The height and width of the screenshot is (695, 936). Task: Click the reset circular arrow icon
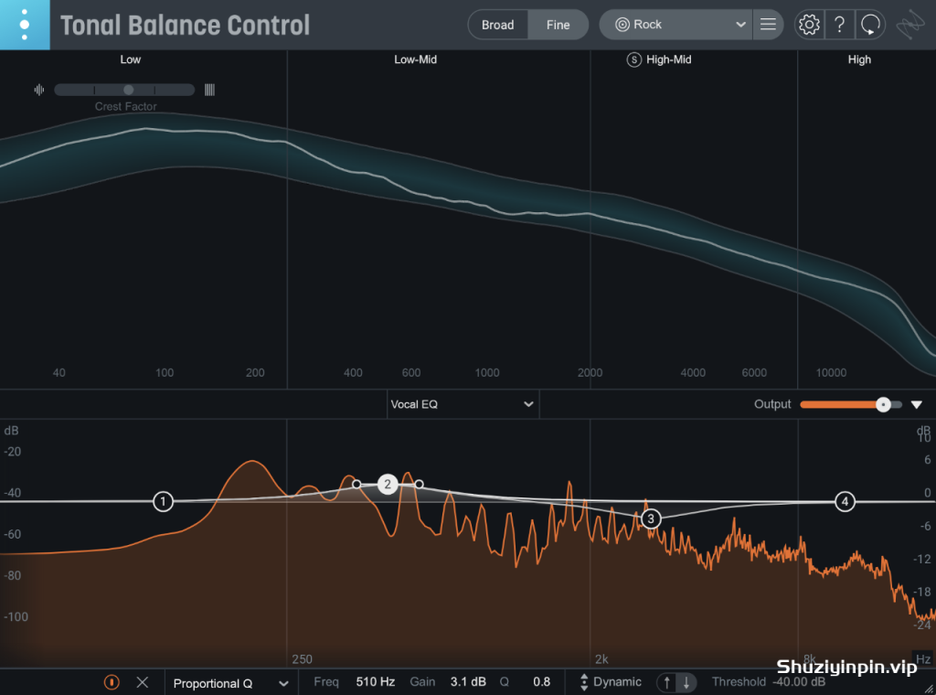click(870, 25)
